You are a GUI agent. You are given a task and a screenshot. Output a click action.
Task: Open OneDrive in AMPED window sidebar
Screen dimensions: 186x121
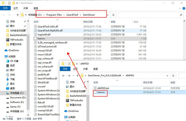pyautogui.click(x=73, y=111)
